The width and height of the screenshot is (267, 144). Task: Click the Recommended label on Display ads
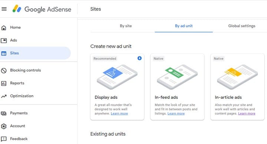105,58
